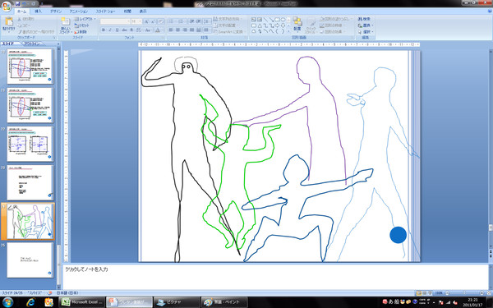Click the zoom slider in status bar

(x=465, y=293)
